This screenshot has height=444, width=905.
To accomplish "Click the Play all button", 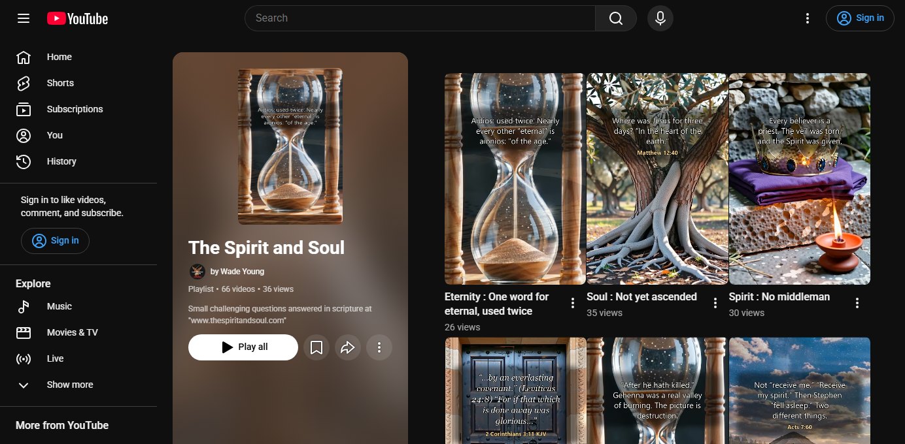I will pyautogui.click(x=243, y=347).
